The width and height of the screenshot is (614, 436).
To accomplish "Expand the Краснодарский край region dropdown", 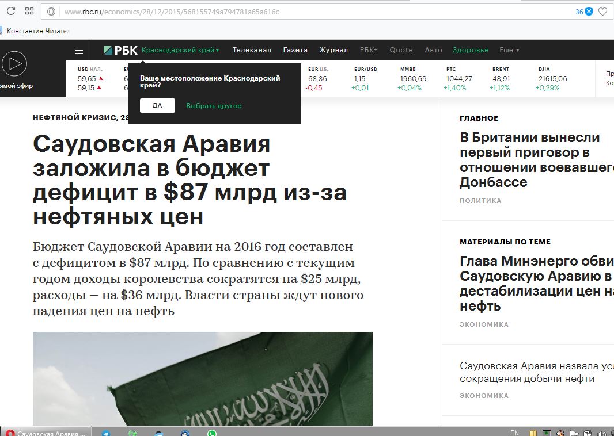I will coord(180,50).
